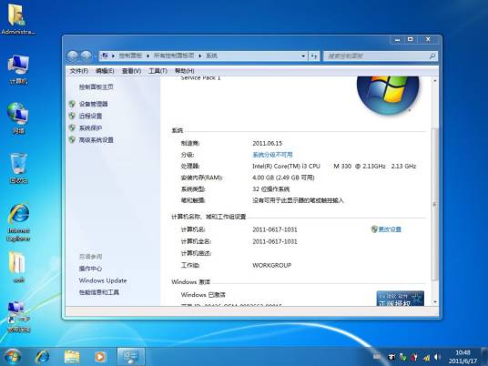The image size is (488, 366).
Task: Click the refresh button next to the address bar
Action: tap(314, 56)
